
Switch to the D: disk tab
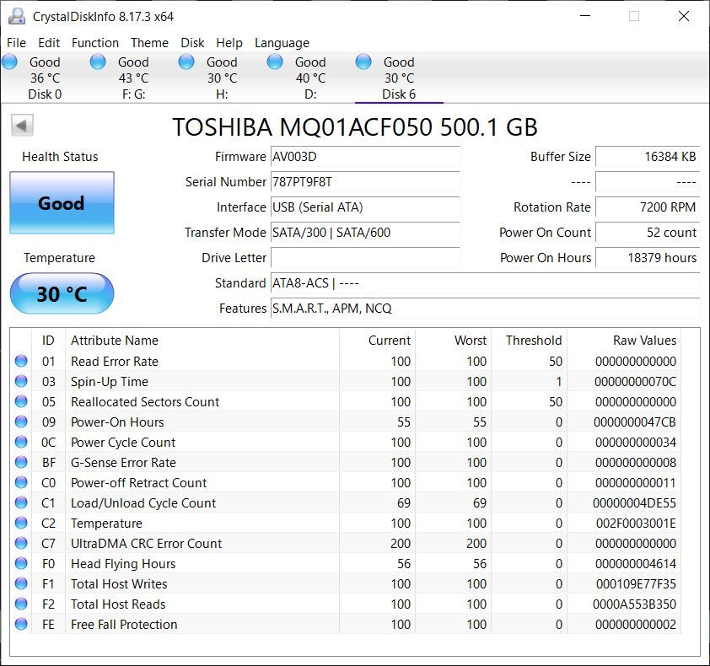tap(310, 78)
